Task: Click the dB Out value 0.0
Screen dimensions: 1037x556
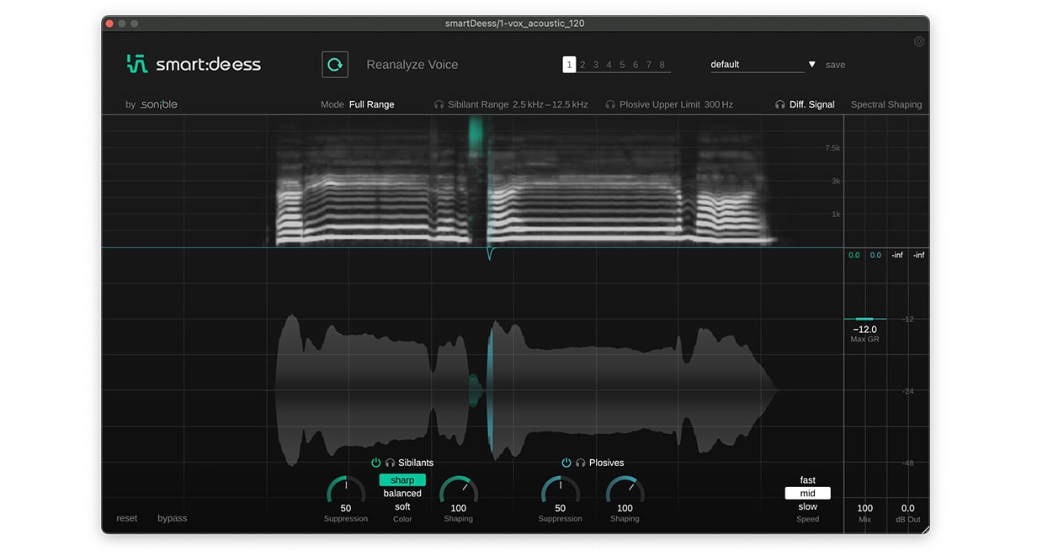Action: pyautogui.click(x=908, y=508)
